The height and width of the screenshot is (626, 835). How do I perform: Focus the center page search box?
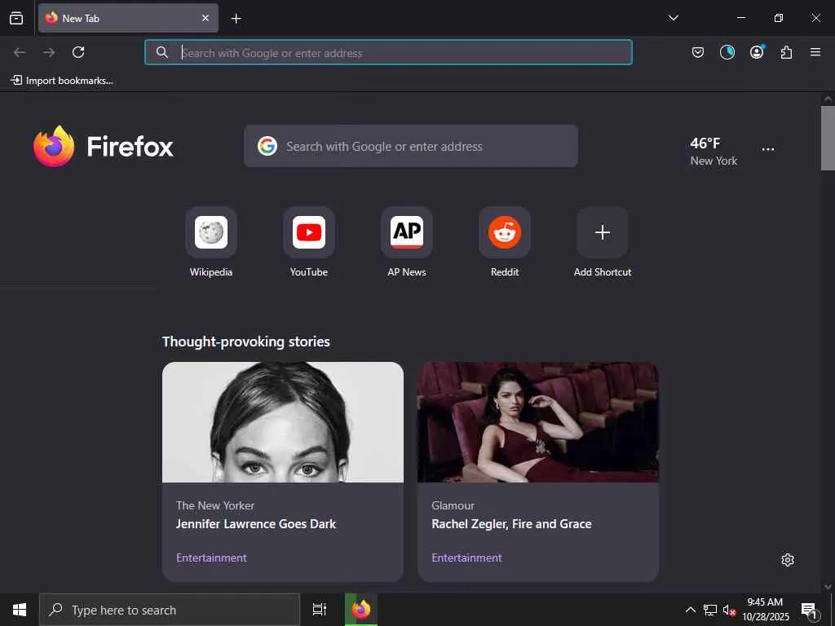pyautogui.click(x=411, y=146)
